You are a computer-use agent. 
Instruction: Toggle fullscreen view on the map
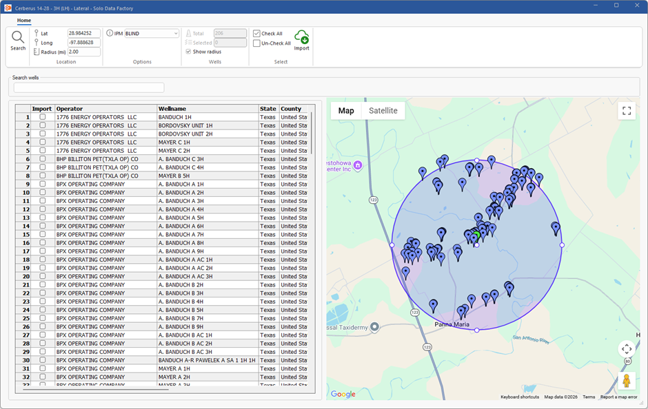point(626,111)
